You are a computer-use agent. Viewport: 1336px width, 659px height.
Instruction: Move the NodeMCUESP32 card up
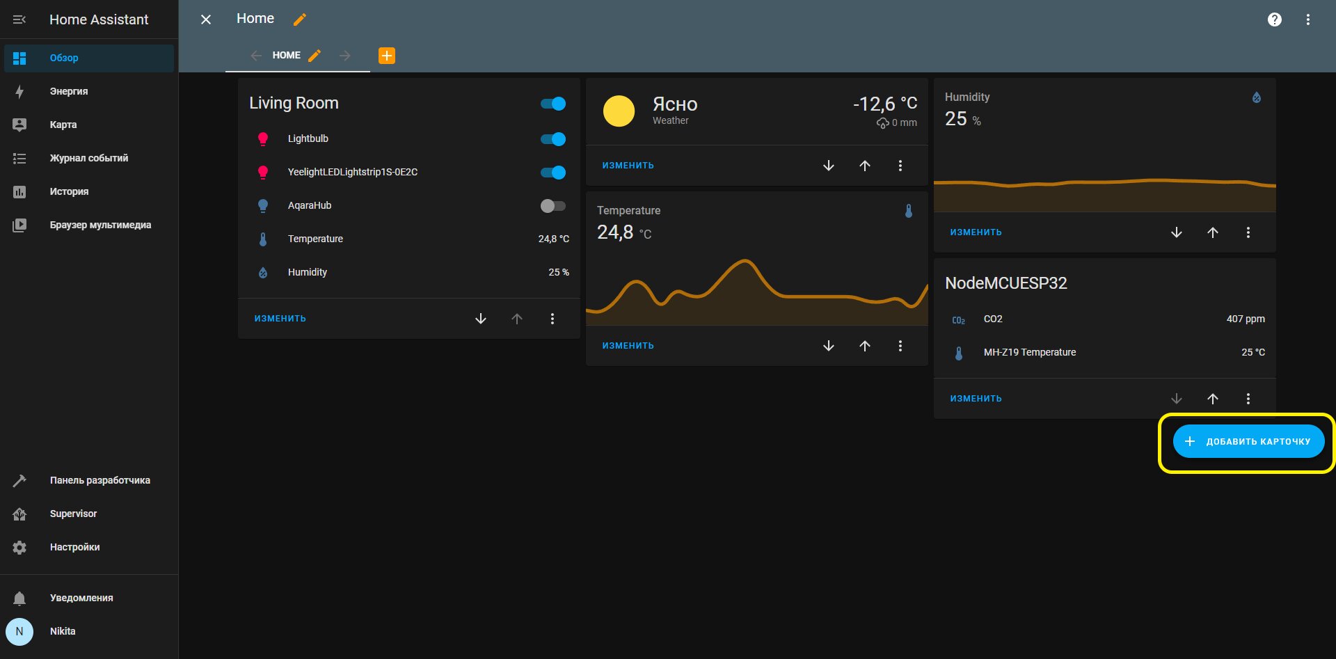coord(1213,399)
